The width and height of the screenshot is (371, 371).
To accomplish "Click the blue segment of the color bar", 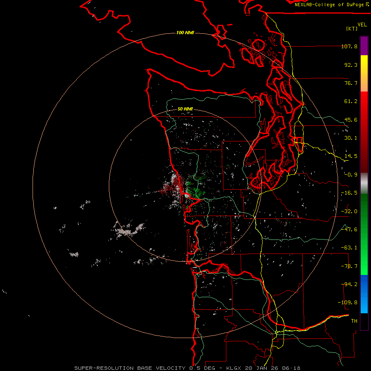I will click(x=364, y=294).
